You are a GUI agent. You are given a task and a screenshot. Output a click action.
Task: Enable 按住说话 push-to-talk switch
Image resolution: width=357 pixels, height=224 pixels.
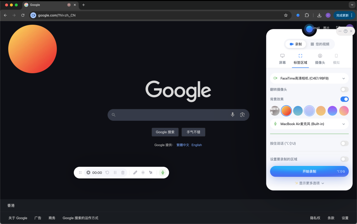(x=344, y=144)
